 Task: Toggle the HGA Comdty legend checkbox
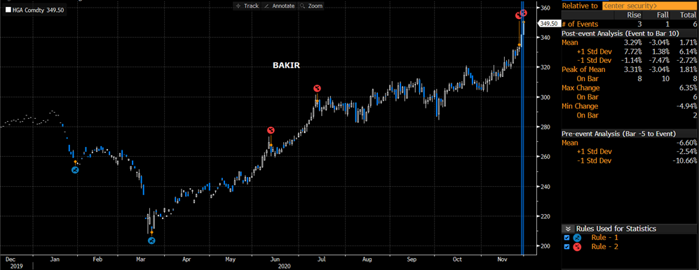click(x=8, y=10)
